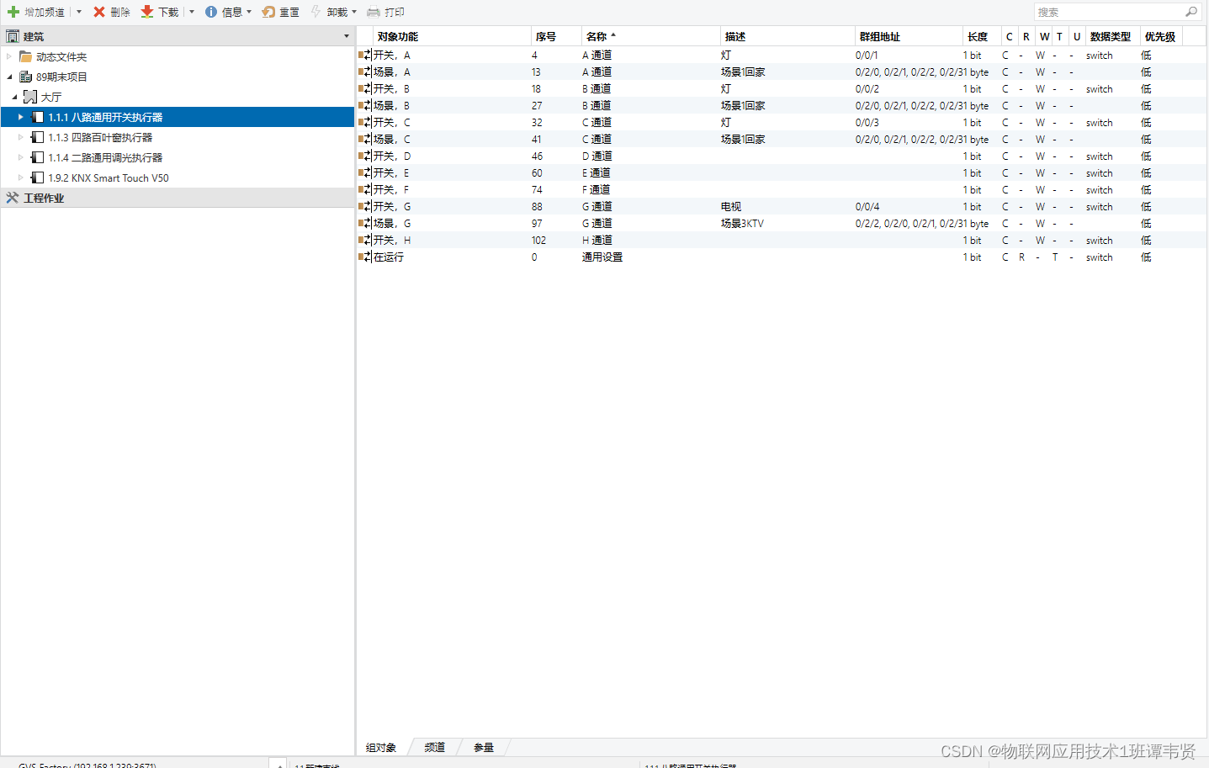Switch to the 参量 tab
This screenshot has width=1209, height=768.
pyautogui.click(x=483, y=747)
